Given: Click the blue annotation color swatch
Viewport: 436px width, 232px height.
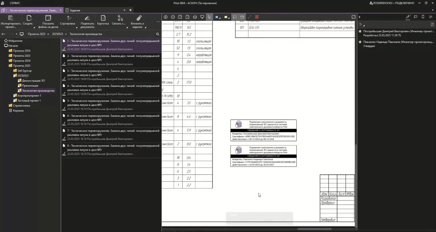Looking at the screenshot, I should pos(217,17).
